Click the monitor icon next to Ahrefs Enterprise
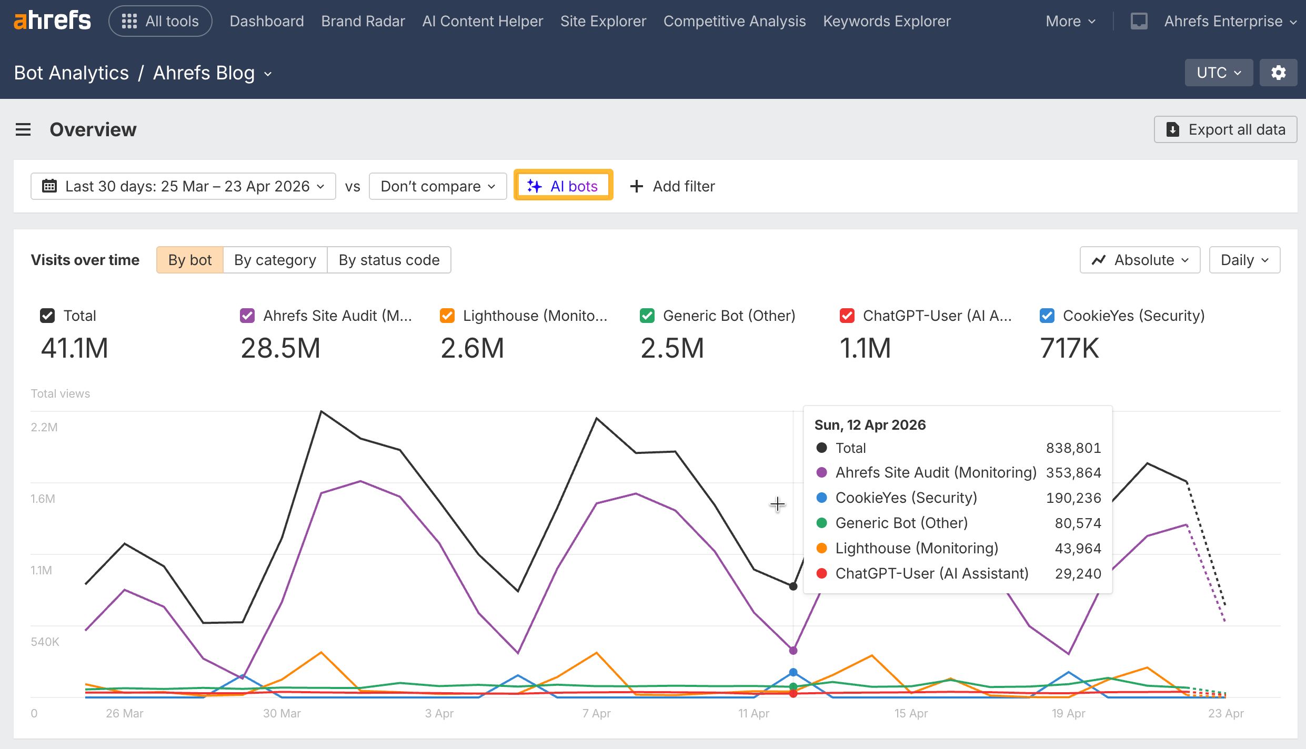The width and height of the screenshot is (1306, 749). pyautogui.click(x=1139, y=21)
